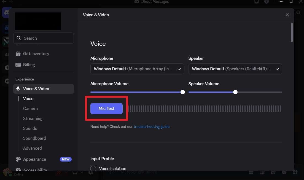Adjust the Speaker Volume slider handle

(x=235, y=92)
